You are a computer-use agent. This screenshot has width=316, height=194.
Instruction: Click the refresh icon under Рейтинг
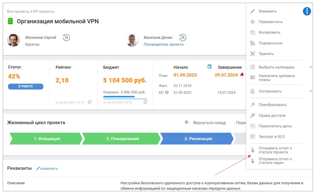[90, 102]
